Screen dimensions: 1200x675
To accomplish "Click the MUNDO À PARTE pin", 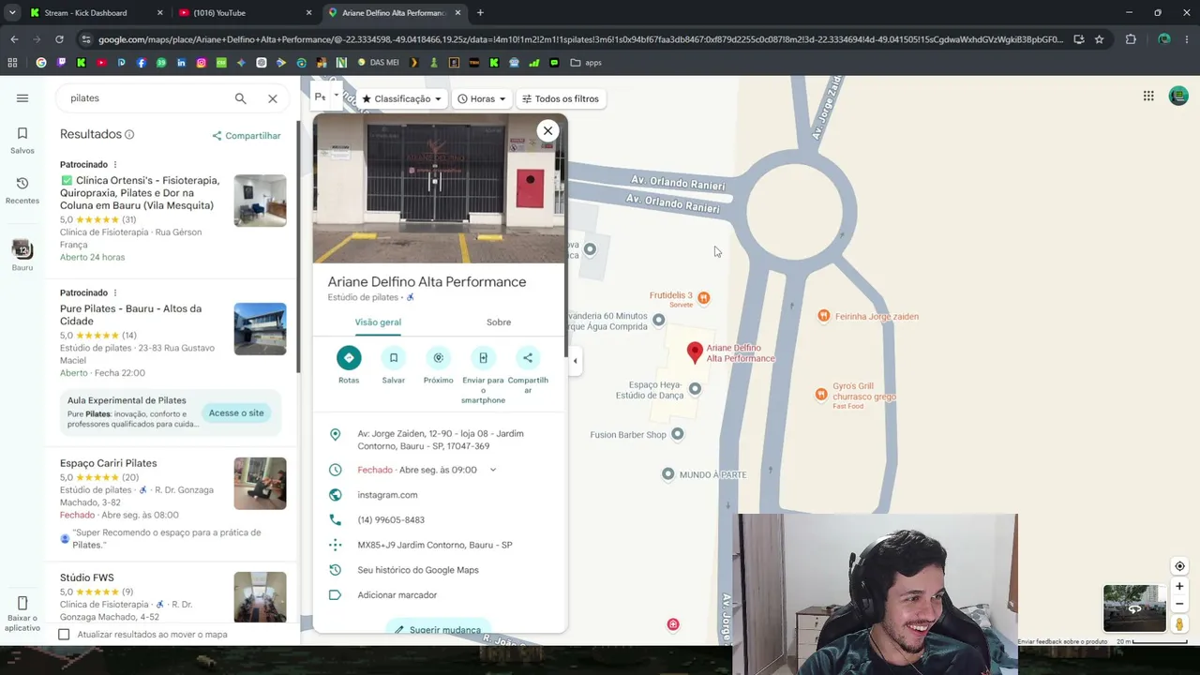I will [x=668, y=474].
